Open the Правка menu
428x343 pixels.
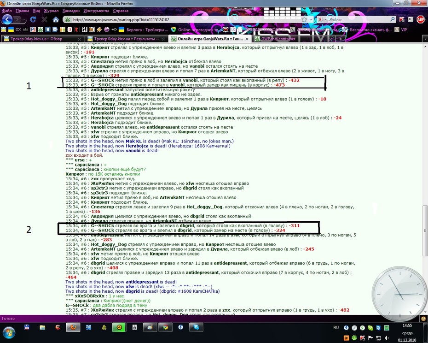pyautogui.click(x=23, y=11)
